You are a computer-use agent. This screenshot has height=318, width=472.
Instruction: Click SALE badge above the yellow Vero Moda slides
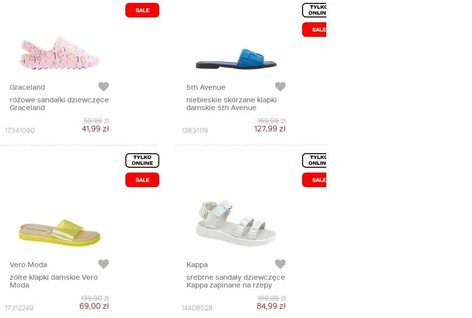point(142,180)
